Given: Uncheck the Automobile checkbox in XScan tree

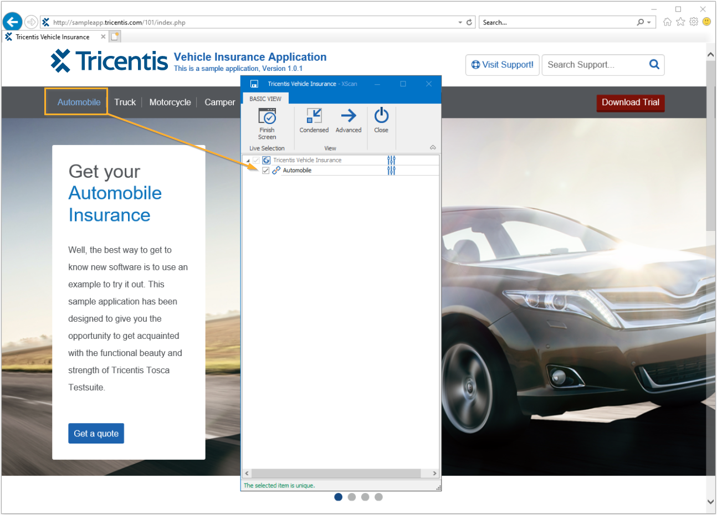Looking at the screenshot, I should click(x=266, y=171).
